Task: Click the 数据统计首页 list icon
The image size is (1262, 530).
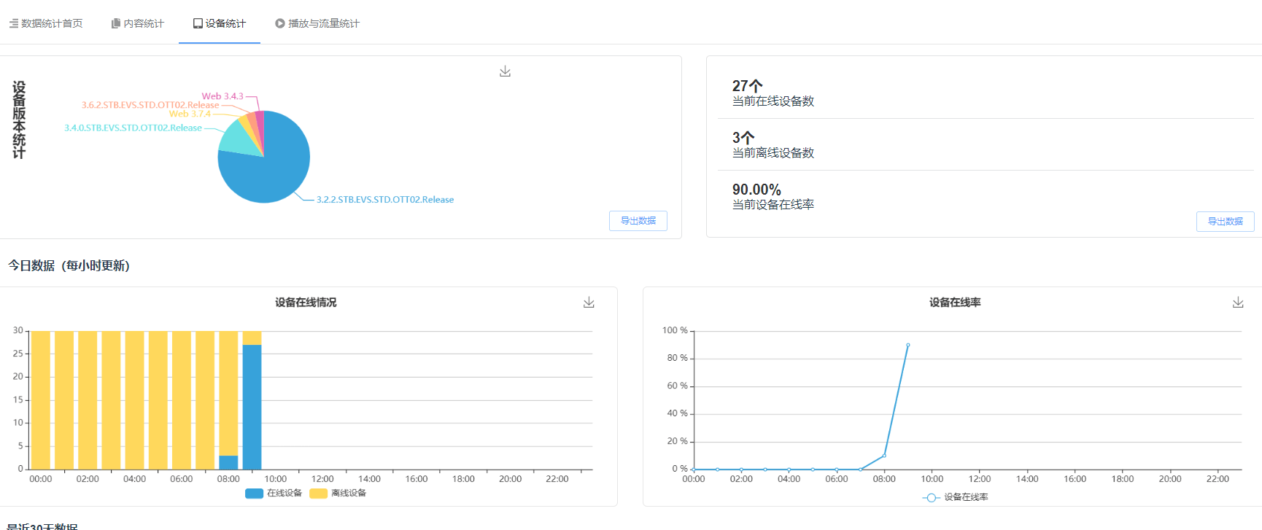Action: pos(14,23)
